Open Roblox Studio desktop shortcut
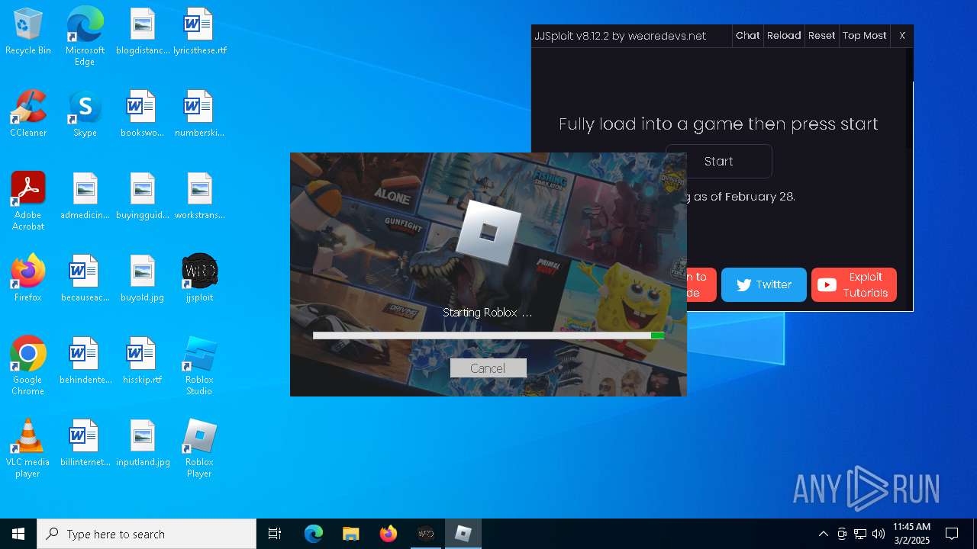 point(199,366)
